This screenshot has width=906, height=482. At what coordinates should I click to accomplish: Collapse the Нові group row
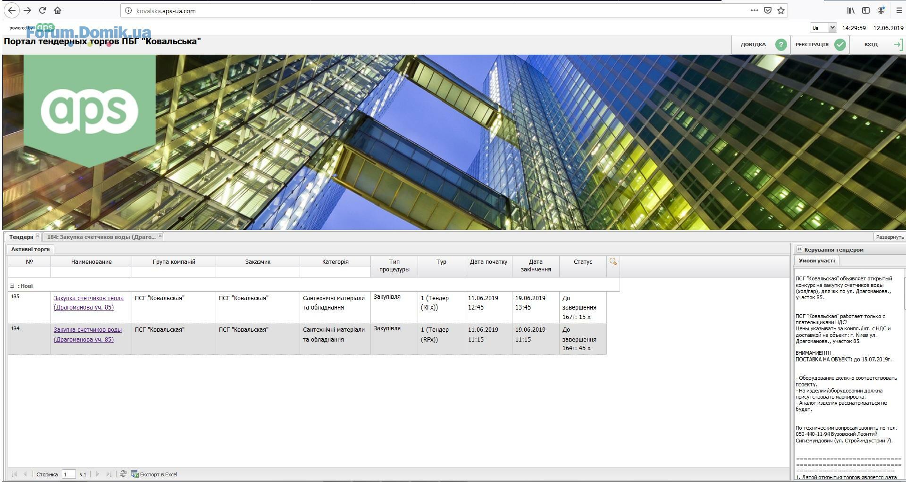click(x=12, y=286)
